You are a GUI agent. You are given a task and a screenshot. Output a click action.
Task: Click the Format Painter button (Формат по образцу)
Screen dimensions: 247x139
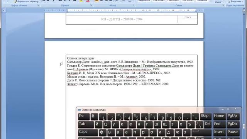27,2
